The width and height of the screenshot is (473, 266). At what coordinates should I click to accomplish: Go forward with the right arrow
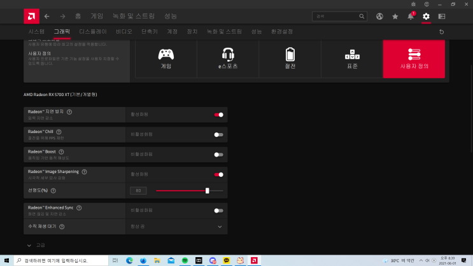[62, 17]
